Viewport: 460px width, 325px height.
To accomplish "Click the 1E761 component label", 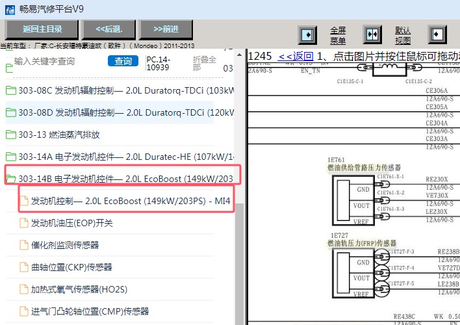I will pyautogui.click(x=336, y=160).
